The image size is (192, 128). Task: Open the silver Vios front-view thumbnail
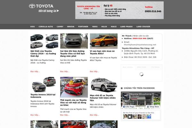pos(74,41)
